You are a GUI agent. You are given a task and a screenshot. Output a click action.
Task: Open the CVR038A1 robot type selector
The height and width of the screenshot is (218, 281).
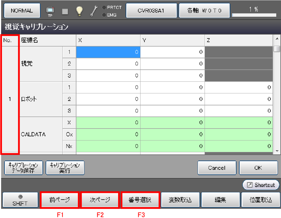151,11
